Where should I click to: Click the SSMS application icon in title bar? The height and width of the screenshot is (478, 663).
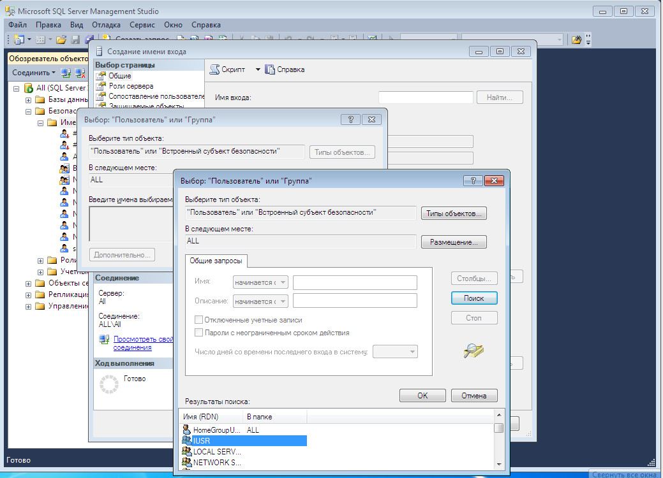coord(10,11)
